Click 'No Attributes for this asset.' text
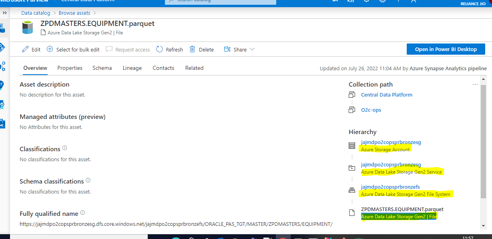The height and width of the screenshot is (239, 492). (51, 127)
